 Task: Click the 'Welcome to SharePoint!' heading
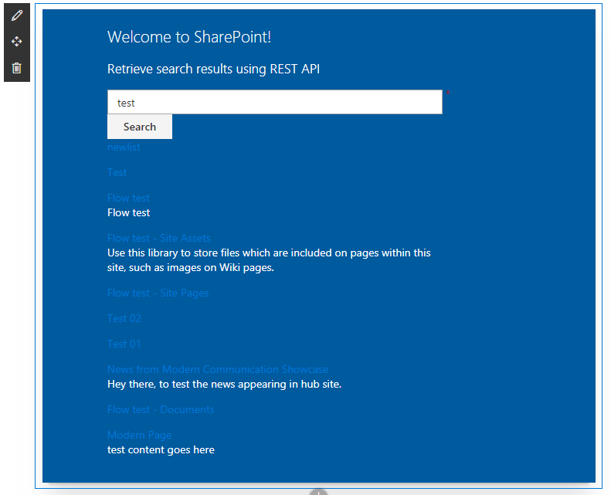point(189,37)
